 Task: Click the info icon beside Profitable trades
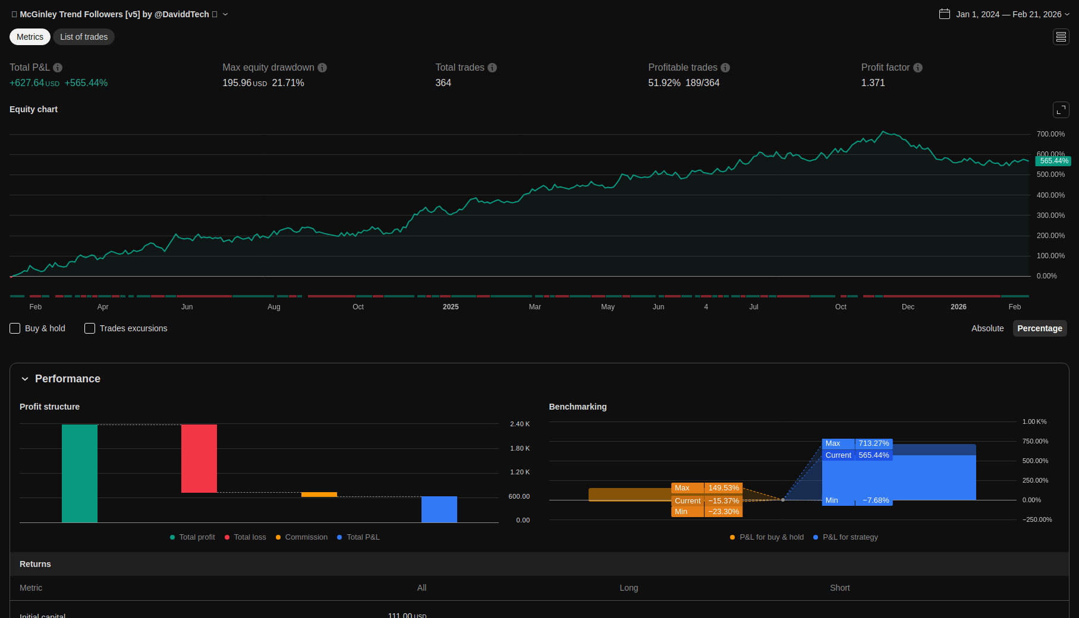pos(725,68)
